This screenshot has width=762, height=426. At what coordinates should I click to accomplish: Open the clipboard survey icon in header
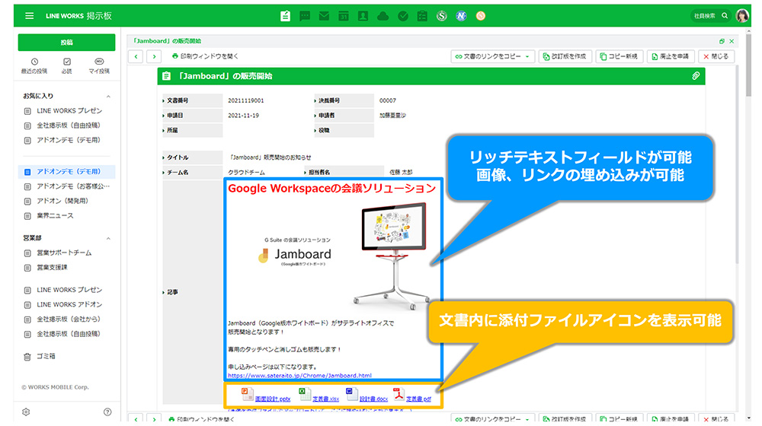coord(422,16)
